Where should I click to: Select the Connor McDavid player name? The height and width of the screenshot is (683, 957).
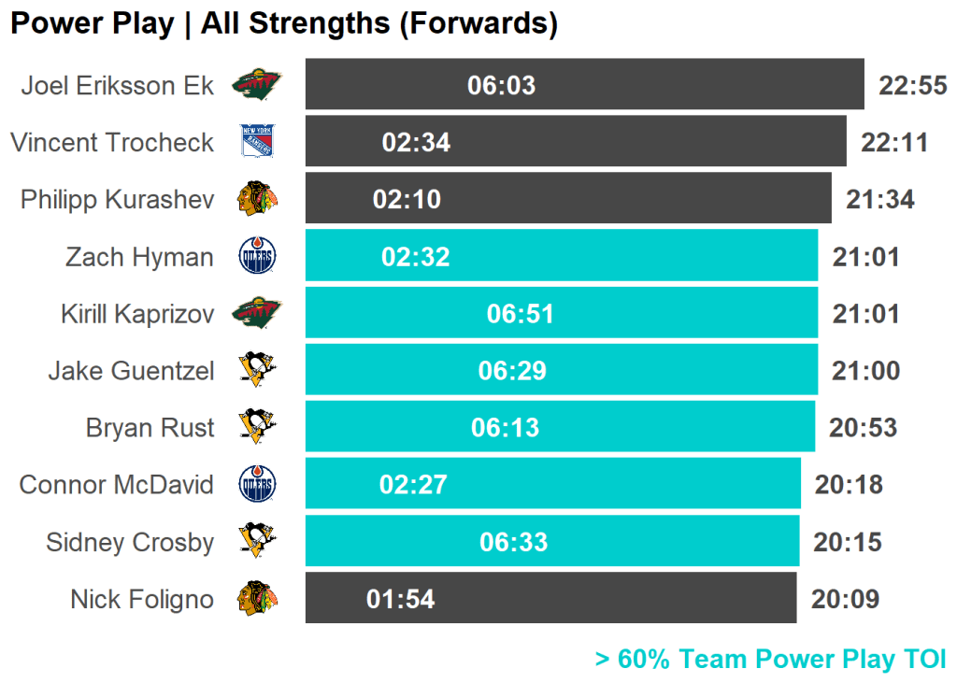117,485
